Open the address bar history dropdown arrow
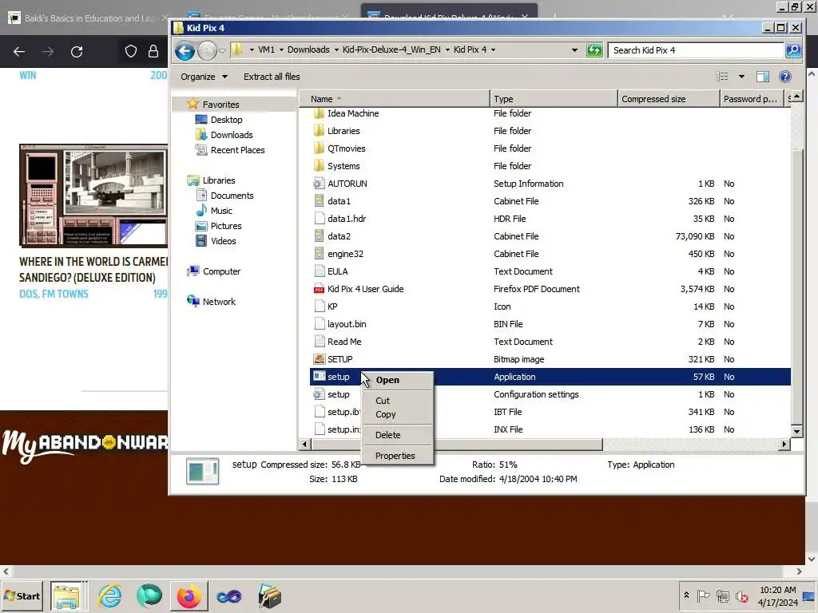Image resolution: width=818 pixels, height=613 pixels. 574,50
